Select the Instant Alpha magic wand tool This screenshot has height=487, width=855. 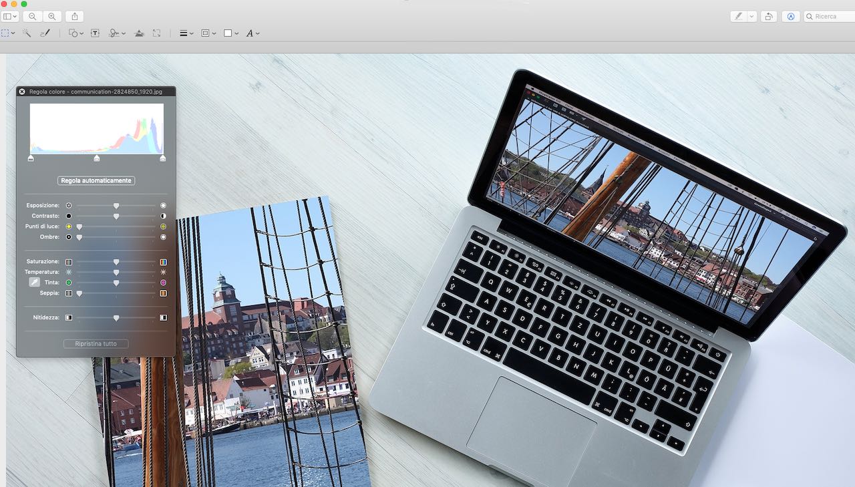tap(27, 33)
